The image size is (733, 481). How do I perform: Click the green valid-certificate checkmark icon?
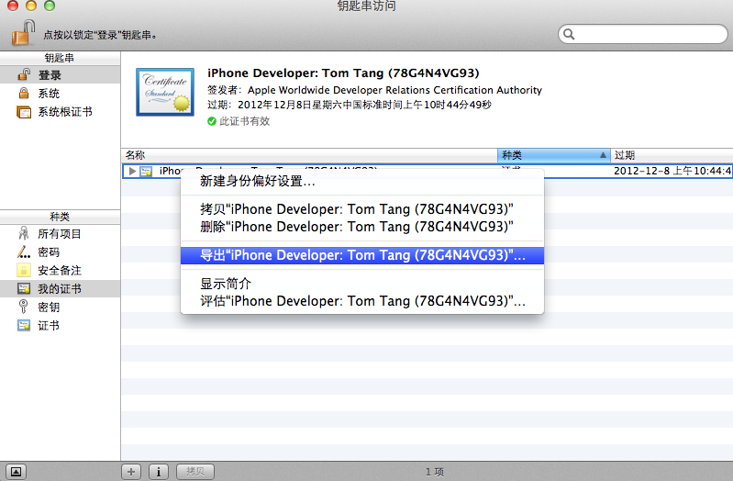[212, 121]
